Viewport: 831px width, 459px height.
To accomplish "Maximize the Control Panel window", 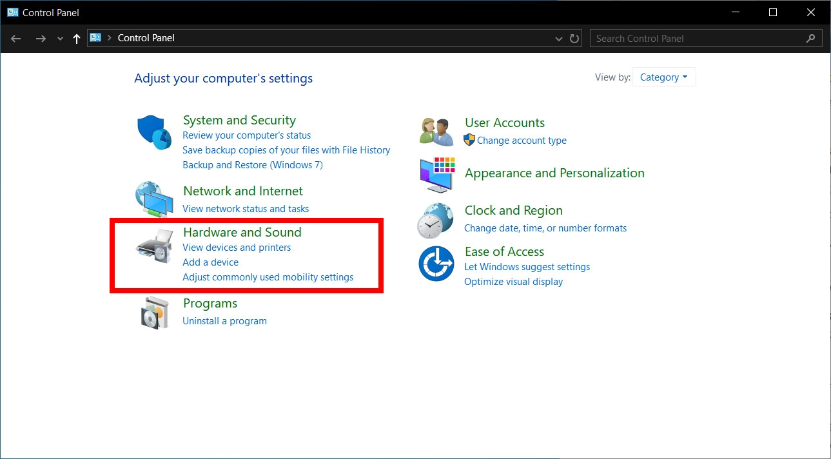I will click(773, 12).
